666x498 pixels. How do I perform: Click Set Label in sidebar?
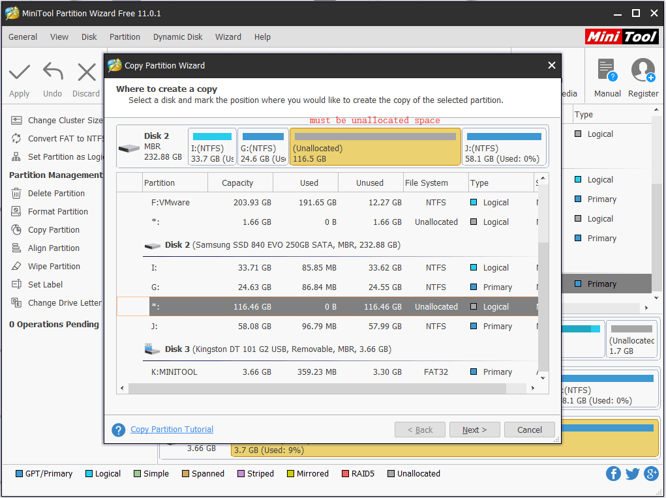tap(37, 285)
